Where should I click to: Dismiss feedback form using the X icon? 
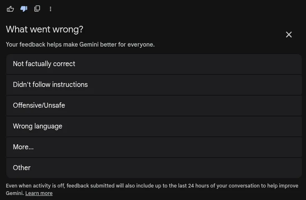289,35
